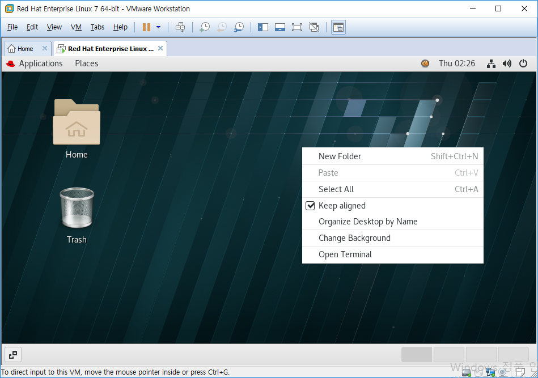The height and width of the screenshot is (378, 538).
Task: Send Ctrl+Alt+Del to the virtual machine
Action: pos(180,27)
